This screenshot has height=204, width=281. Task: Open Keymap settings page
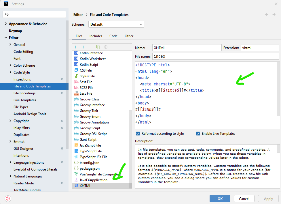coord(16,31)
